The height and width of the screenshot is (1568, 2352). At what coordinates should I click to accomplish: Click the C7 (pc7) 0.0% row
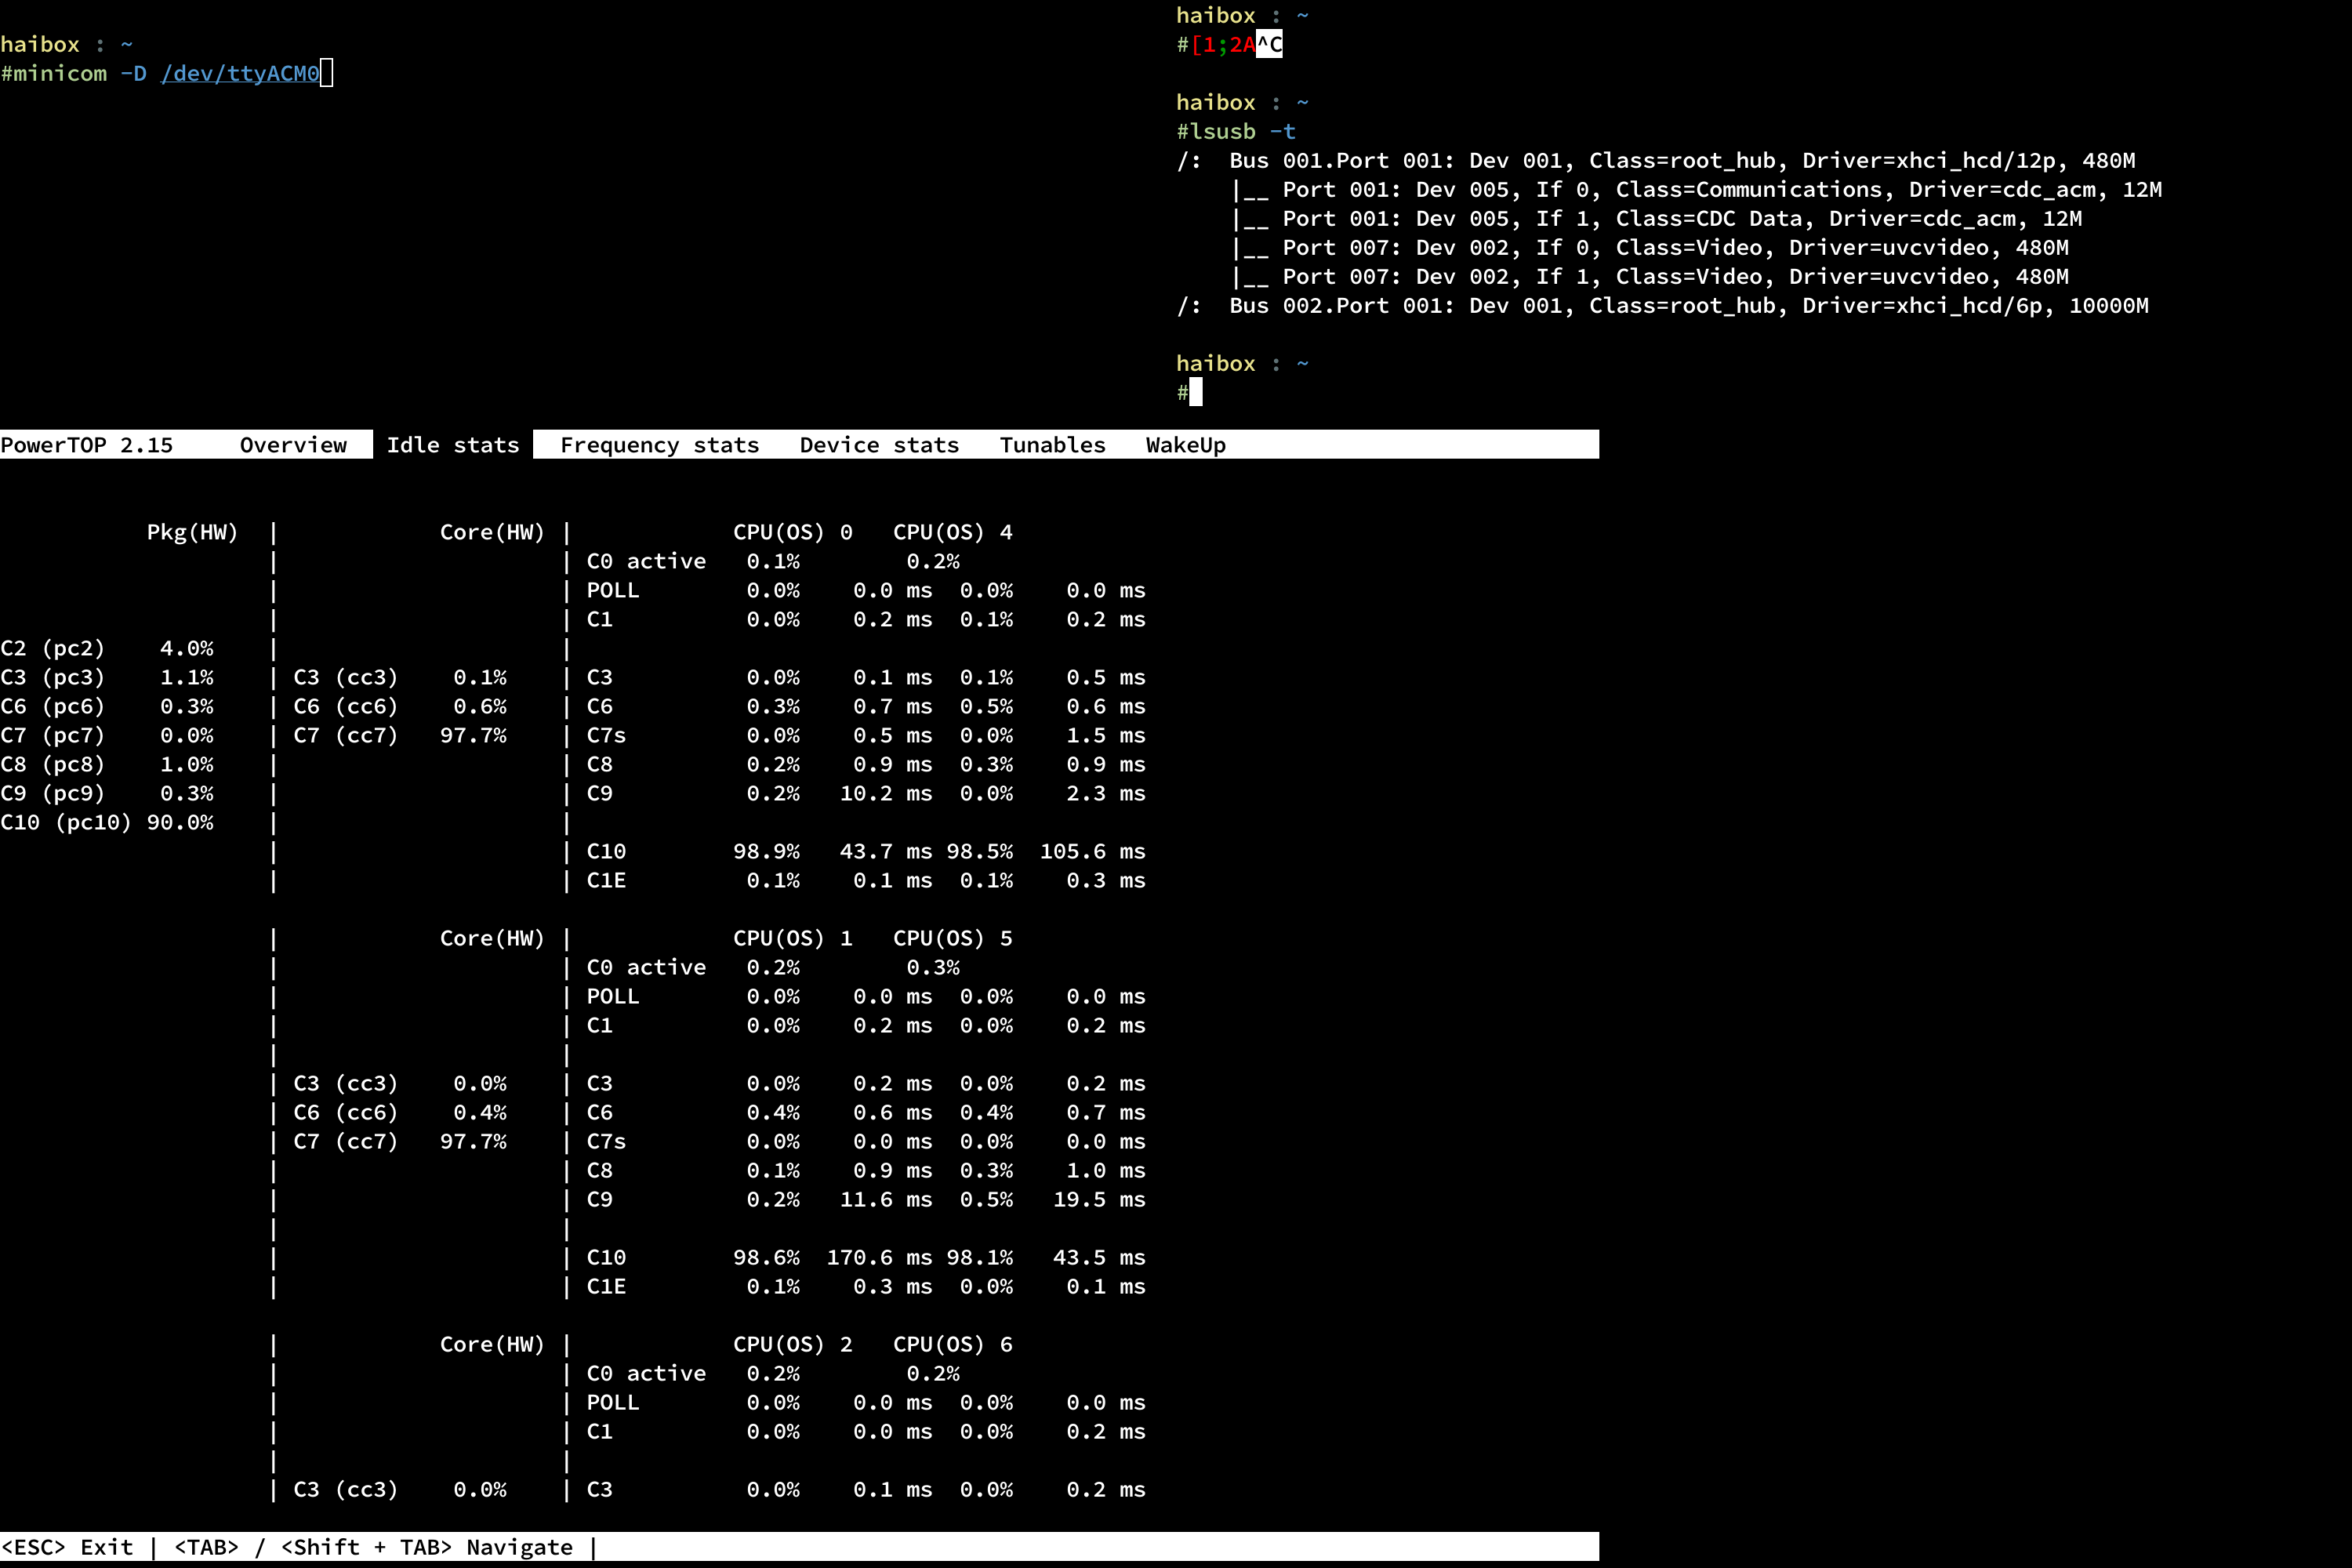point(107,735)
